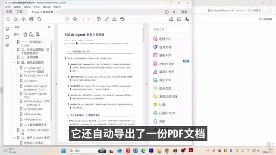This screenshot has width=276, height=155.
Task: Open Premiere Pro from the taskbar
Action: 151,151
